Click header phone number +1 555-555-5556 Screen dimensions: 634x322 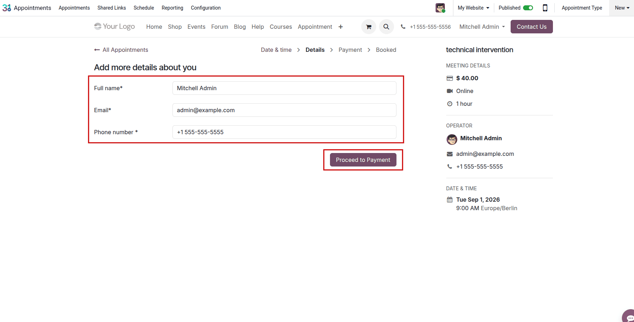click(430, 27)
